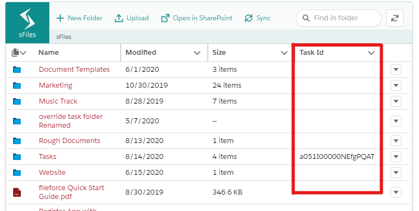
Task: Click the 8/28/2019 modified date
Action: pos(144,101)
